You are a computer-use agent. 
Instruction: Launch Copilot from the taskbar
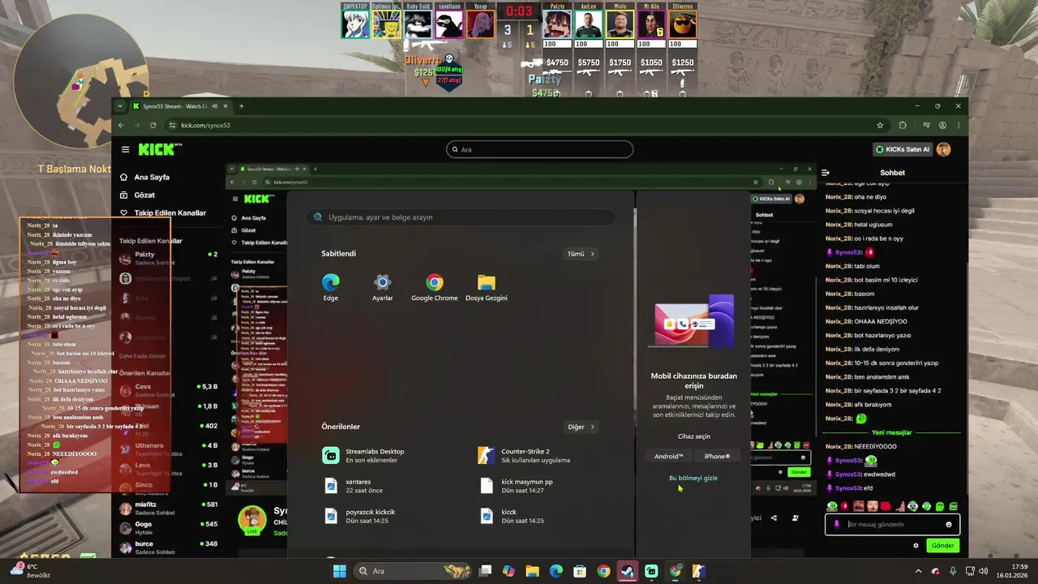coord(508,571)
